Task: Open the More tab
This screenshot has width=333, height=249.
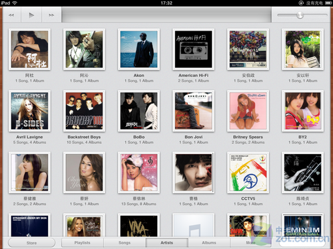Action: coord(250,242)
